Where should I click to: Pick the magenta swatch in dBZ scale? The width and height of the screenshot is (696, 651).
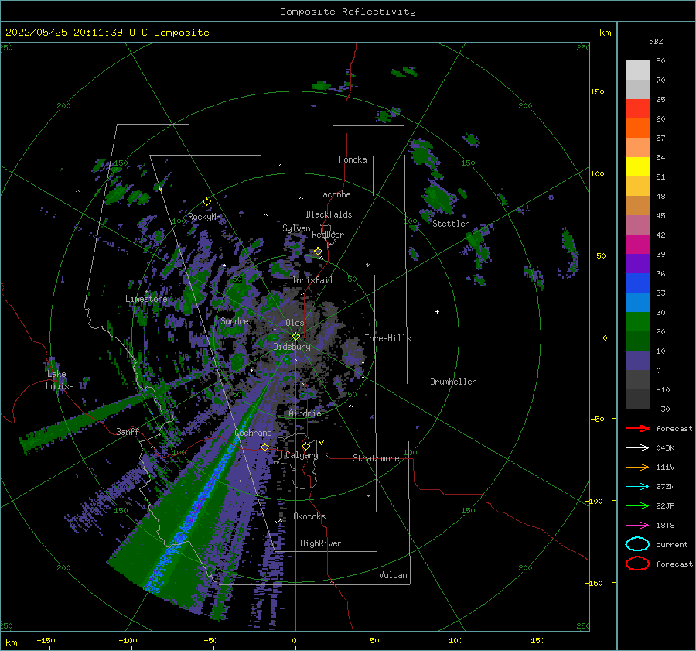637,244
